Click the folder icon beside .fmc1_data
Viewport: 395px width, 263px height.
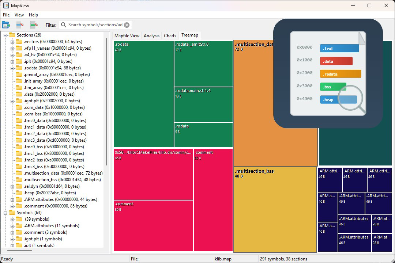point(19,127)
